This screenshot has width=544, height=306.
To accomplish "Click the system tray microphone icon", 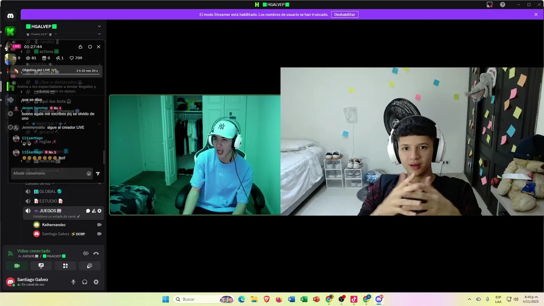I will pos(487,299).
